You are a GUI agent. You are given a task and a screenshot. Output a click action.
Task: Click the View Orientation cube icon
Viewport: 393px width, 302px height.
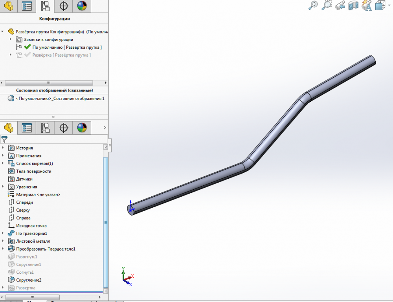380,5
